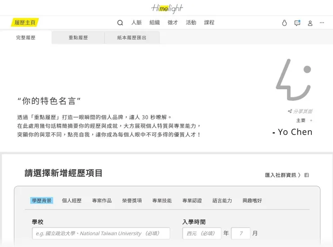The image size is (333, 247).
Task: Switch to the 完整履歷 tab
Action: tap(26, 38)
